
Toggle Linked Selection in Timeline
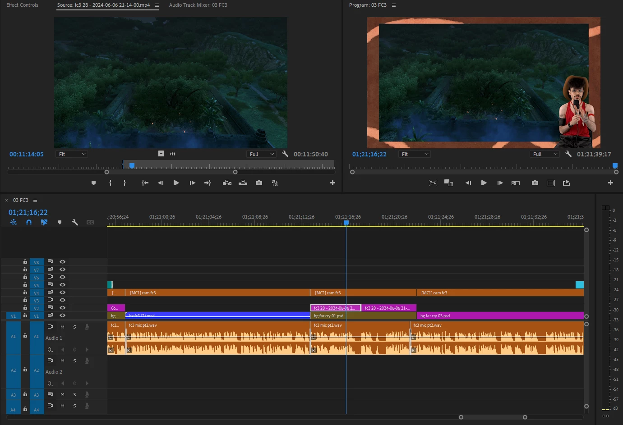[44, 222]
